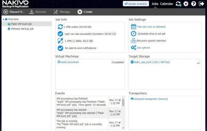Click the last run successful checkmark icon
Viewport: 207px width, 131px height.
point(60,34)
